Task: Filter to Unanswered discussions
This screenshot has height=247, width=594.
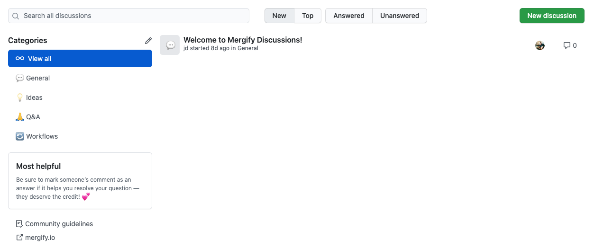Action: (400, 16)
